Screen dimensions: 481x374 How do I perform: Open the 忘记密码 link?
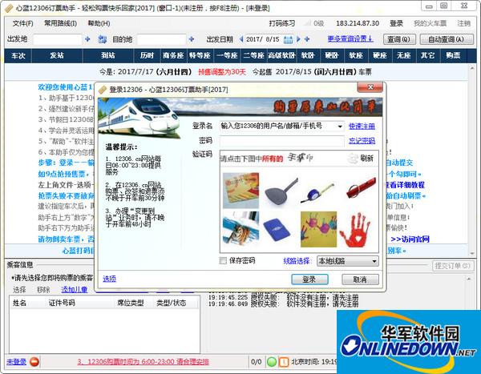[x=362, y=141]
